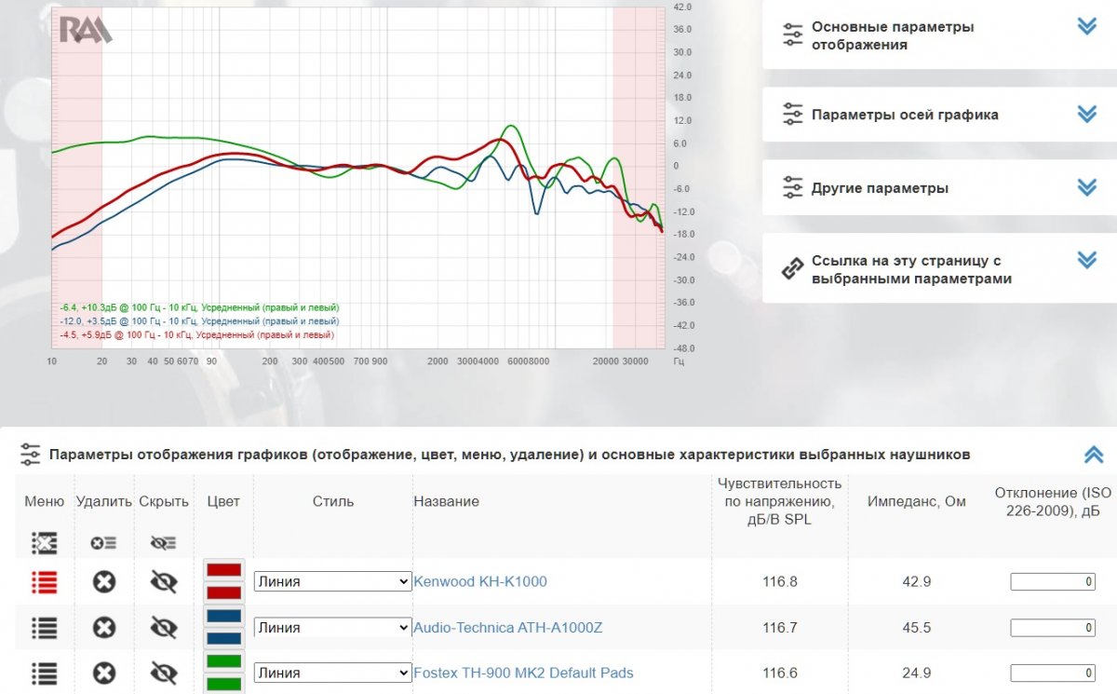Viewport: 1117px width, 694px height.
Task: Expand Другие параметры with its chevron
Action: tap(1086, 187)
